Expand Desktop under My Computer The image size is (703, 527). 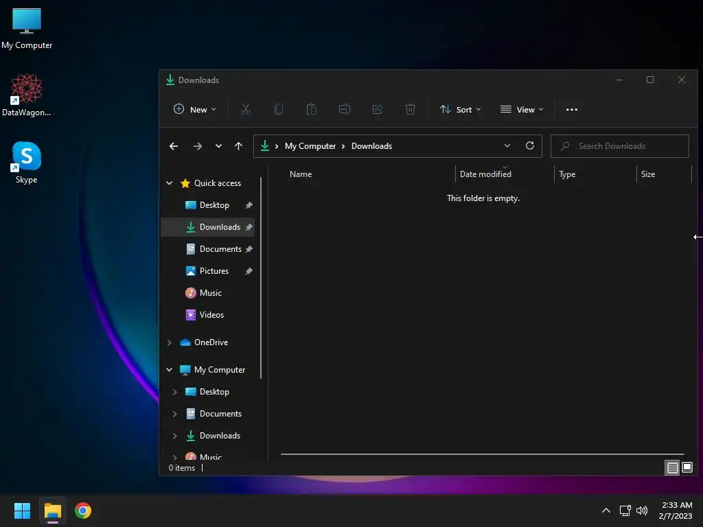pyautogui.click(x=175, y=392)
